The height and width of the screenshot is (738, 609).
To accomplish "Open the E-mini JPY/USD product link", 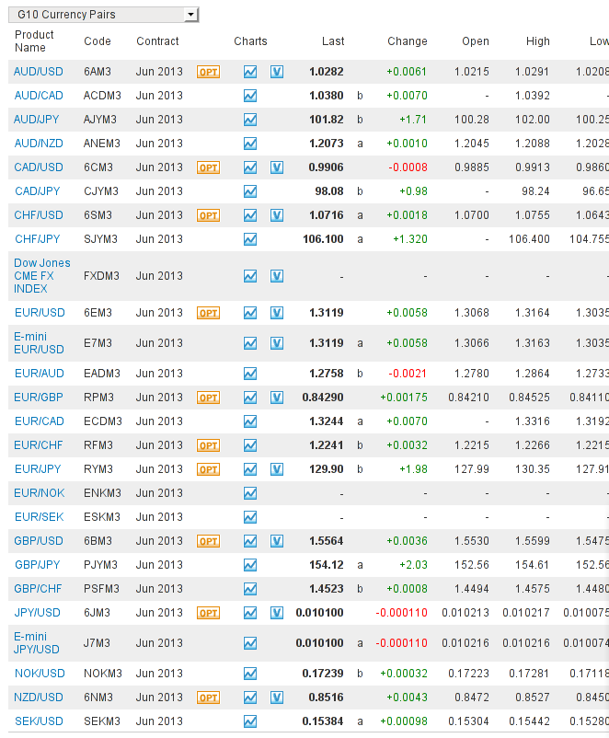I will [x=37, y=643].
